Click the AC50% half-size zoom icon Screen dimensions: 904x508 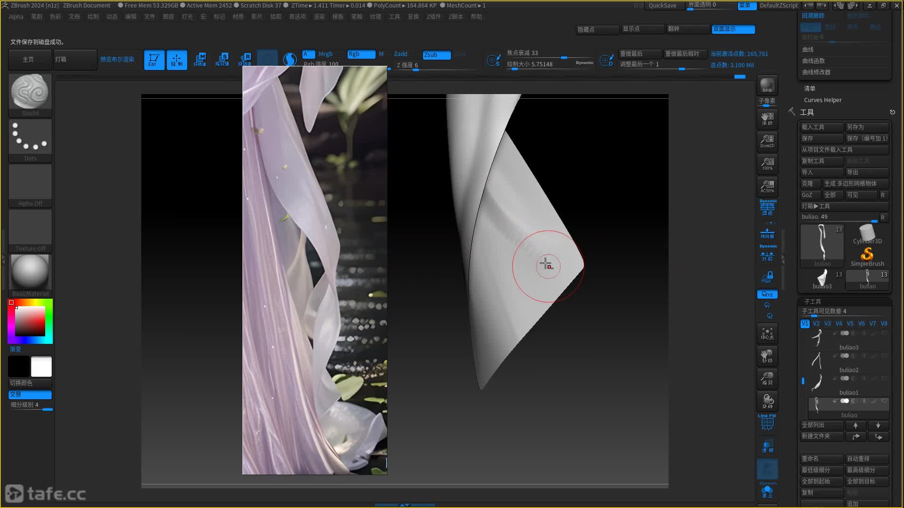tap(767, 186)
